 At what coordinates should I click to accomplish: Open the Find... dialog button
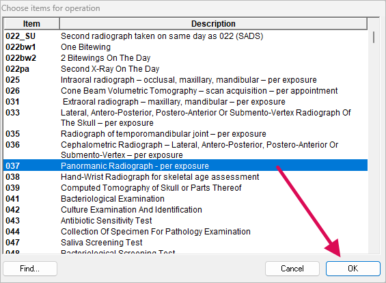[x=30, y=269]
